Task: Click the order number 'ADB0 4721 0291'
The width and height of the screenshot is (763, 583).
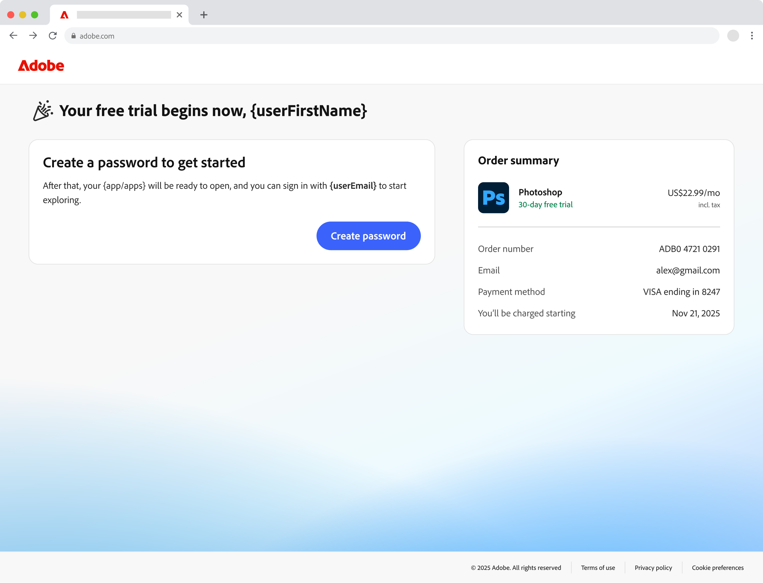Action: (x=689, y=249)
